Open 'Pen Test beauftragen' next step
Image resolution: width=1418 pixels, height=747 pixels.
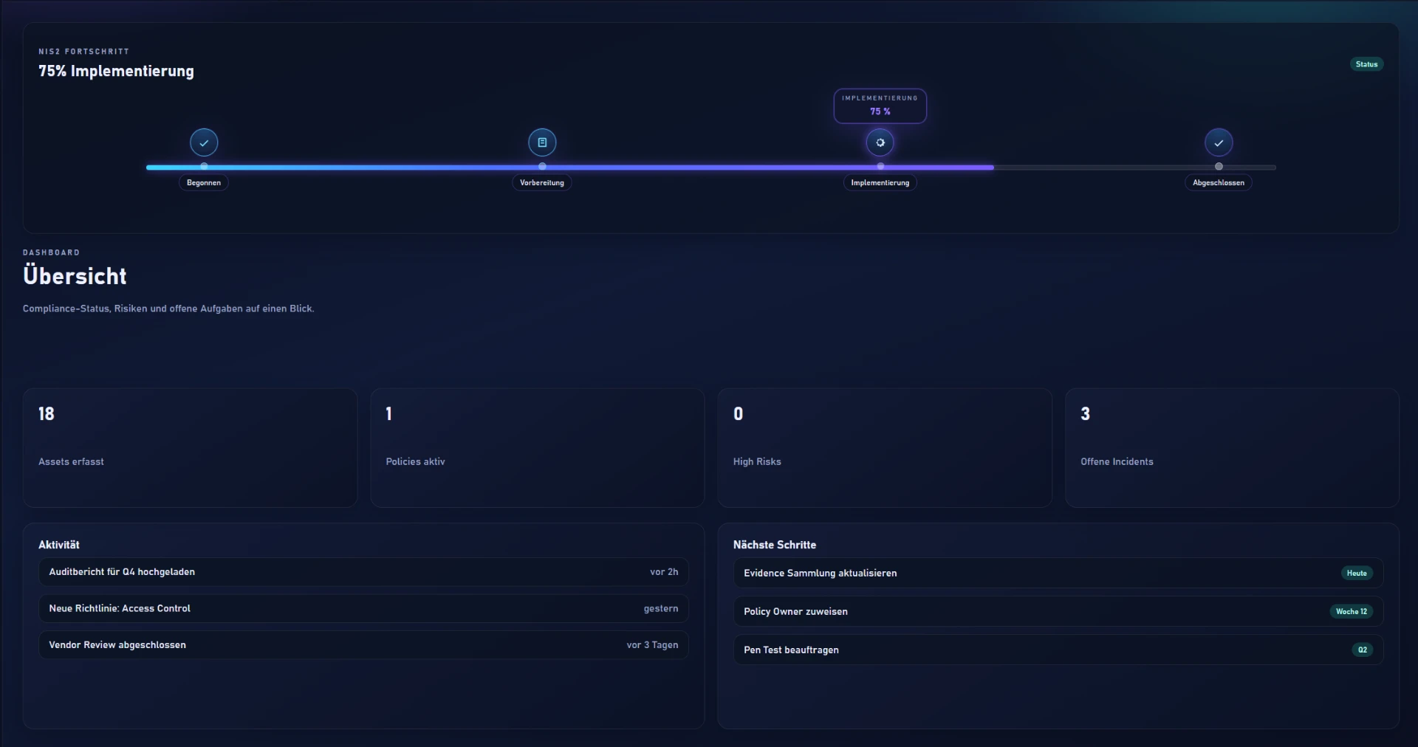pyautogui.click(x=1058, y=650)
